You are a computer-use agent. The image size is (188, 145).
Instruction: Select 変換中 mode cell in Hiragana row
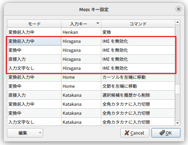(34, 50)
